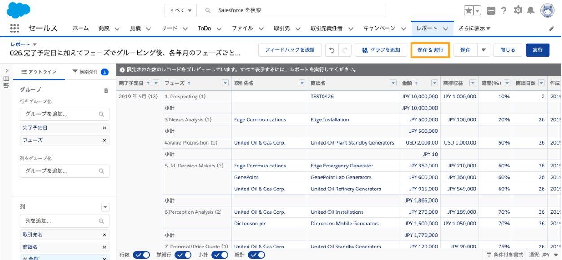This screenshot has height=260, width=562.
Task: Open the フェーズ column menu
Action: 226,83
